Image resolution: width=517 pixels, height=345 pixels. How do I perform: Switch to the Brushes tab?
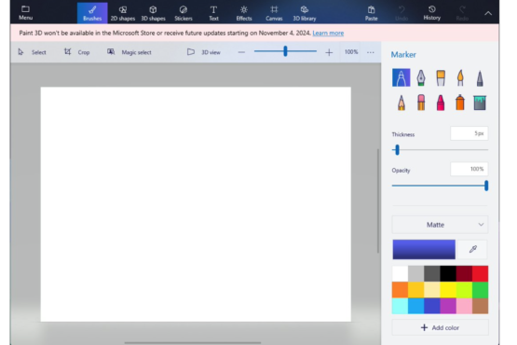92,13
